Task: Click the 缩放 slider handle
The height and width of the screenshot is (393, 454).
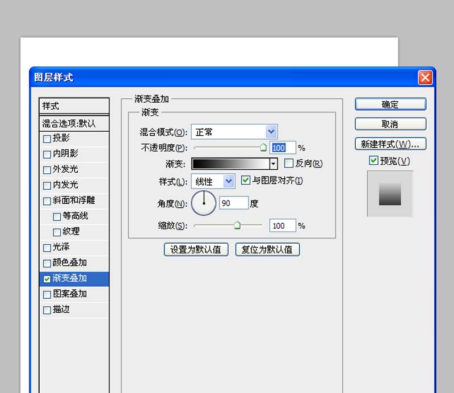Action: coord(237,225)
